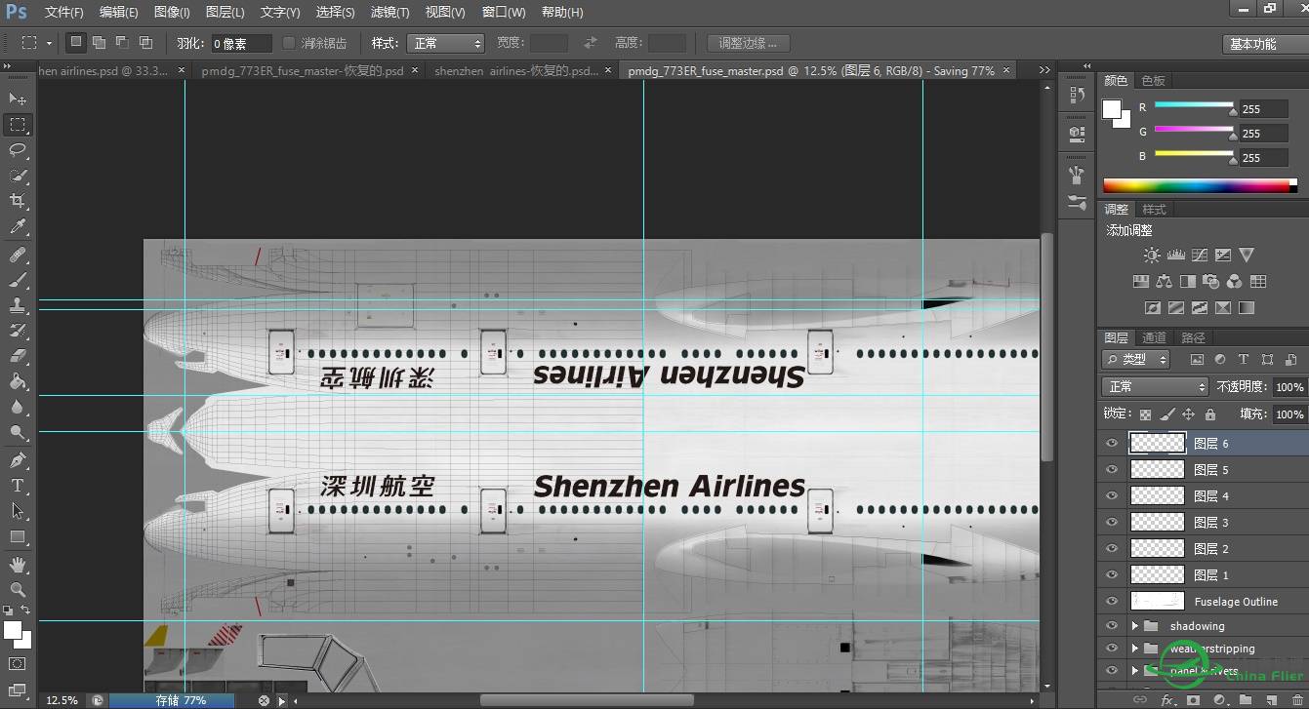1309x709 pixels.
Task: Select the History Brush tool
Action: pyautogui.click(x=18, y=332)
